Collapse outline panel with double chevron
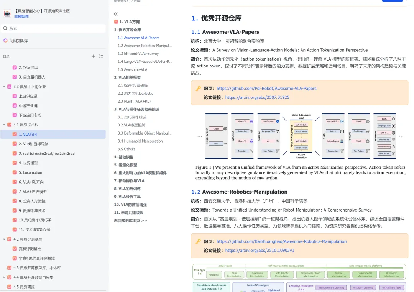This screenshot has width=414, height=292. (116, 14)
